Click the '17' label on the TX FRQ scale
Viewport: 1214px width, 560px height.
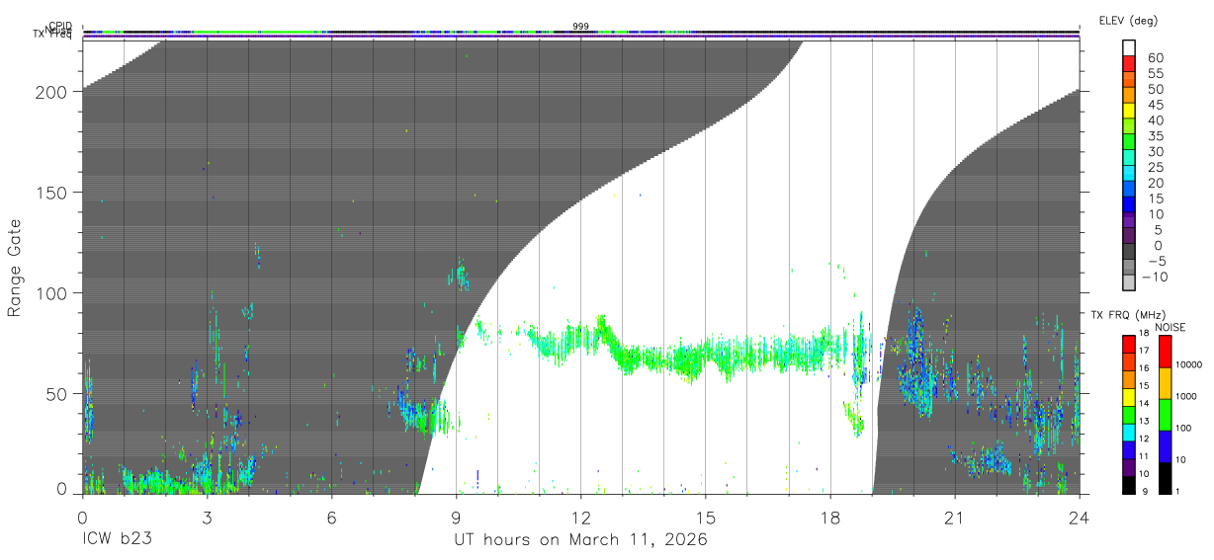pos(1143,351)
